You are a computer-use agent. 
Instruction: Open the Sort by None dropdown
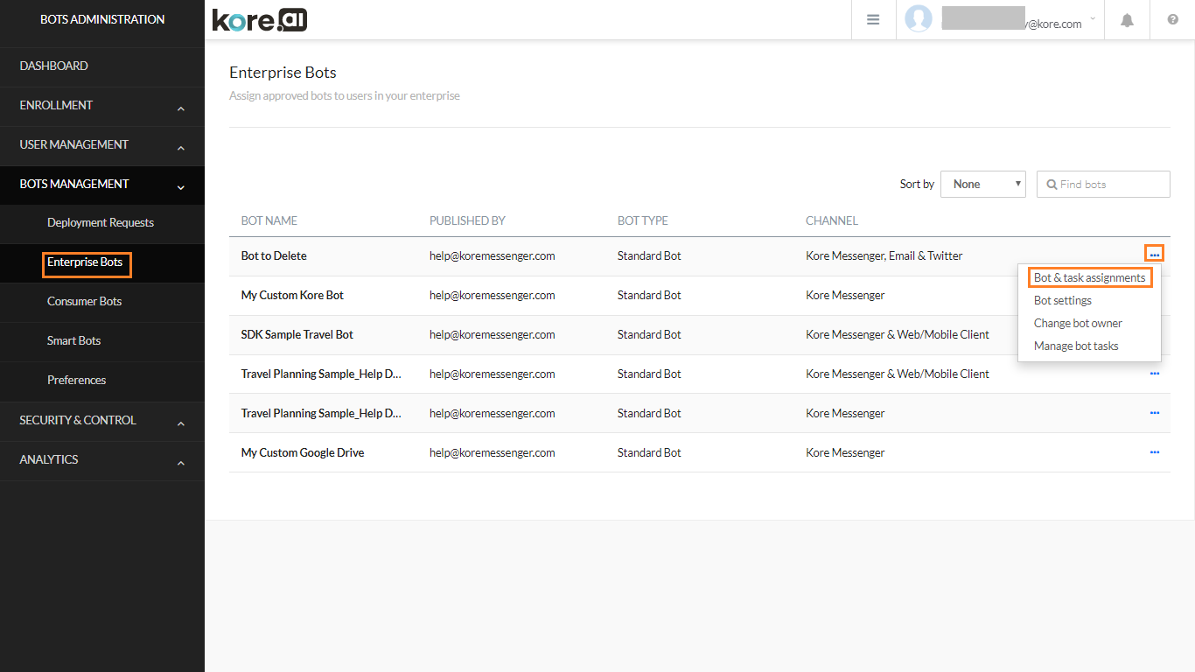tap(982, 184)
